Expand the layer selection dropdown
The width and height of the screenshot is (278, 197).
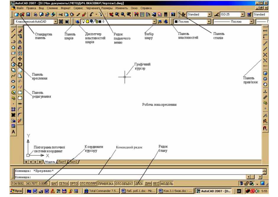(x=154, y=22)
